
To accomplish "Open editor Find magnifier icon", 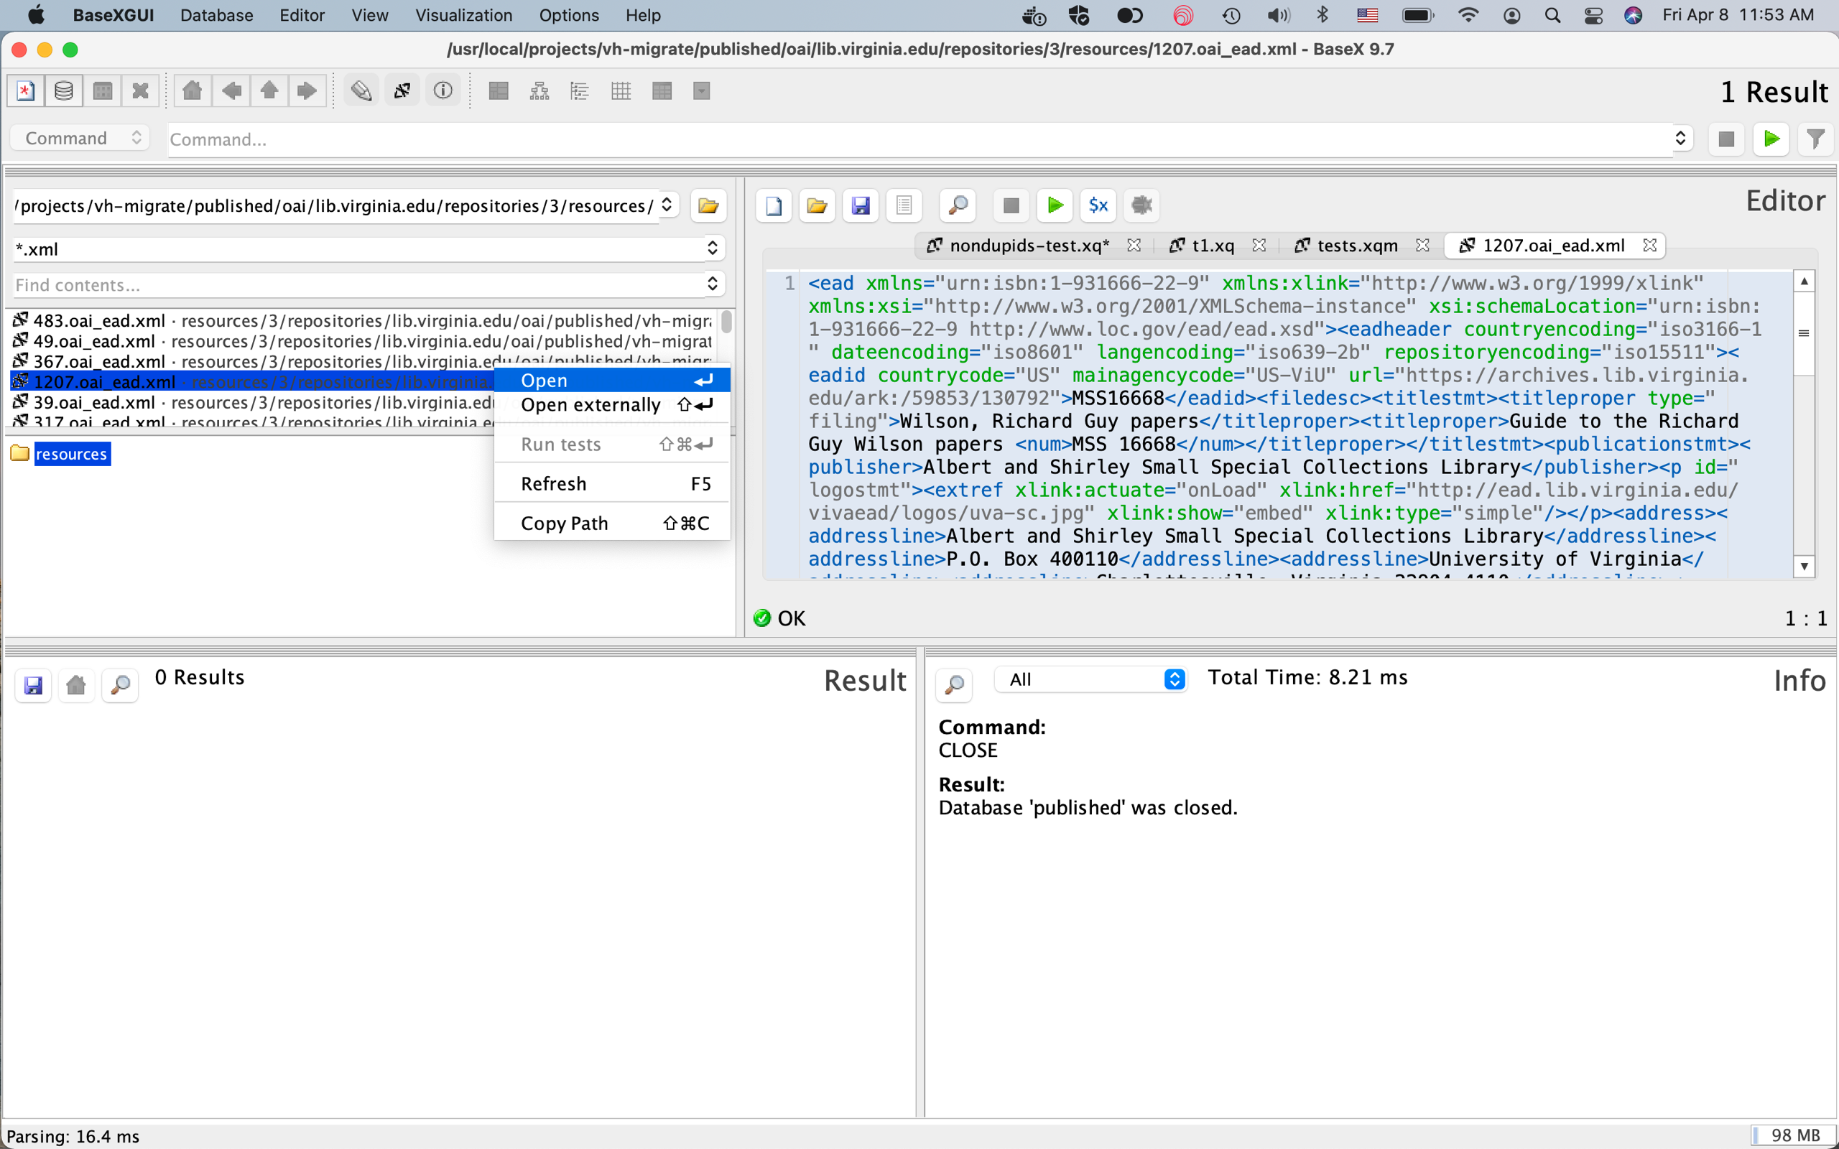I will pos(958,205).
